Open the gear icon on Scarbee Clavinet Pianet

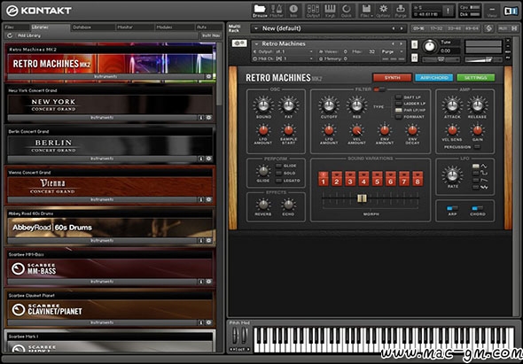point(209,322)
